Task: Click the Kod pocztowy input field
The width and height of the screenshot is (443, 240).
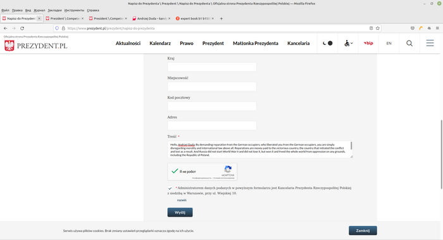Action: pos(212,106)
